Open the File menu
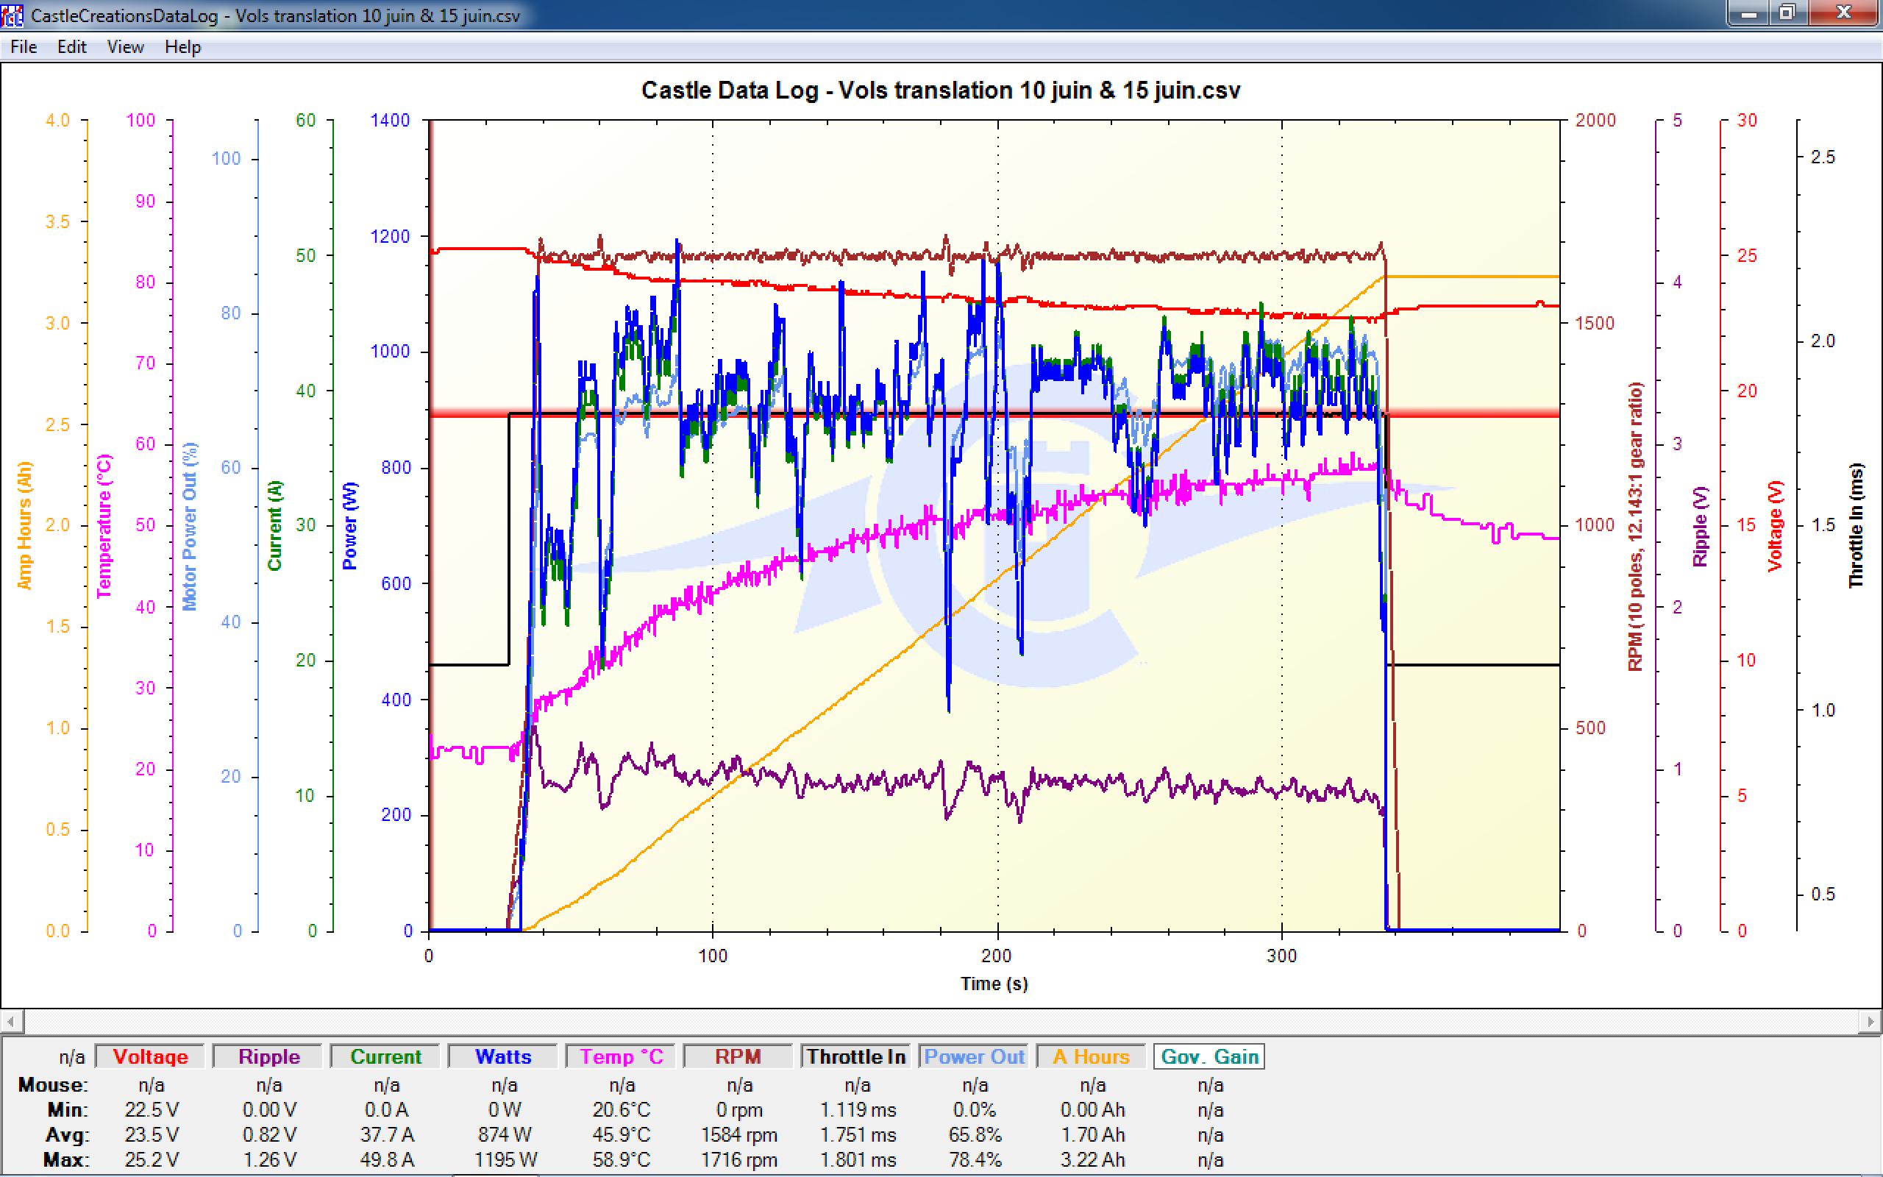Image resolution: width=1883 pixels, height=1177 pixels. pyautogui.click(x=24, y=46)
